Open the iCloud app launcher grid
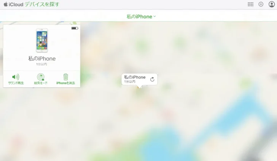The image size is (277, 161). (250, 4)
